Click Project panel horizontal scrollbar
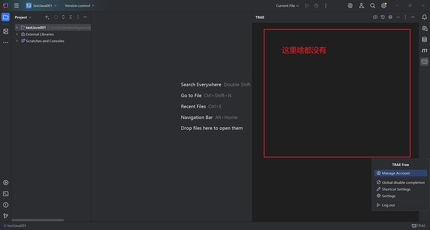This screenshot has height=230, width=430. coord(37,220)
